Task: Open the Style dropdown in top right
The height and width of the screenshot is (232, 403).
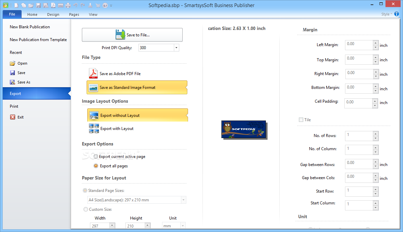Action: point(386,14)
